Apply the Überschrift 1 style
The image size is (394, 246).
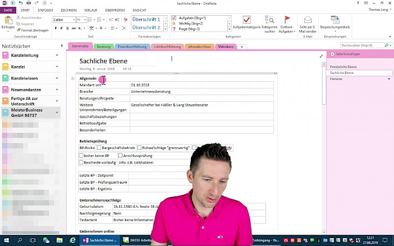pyautogui.click(x=145, y=19)
